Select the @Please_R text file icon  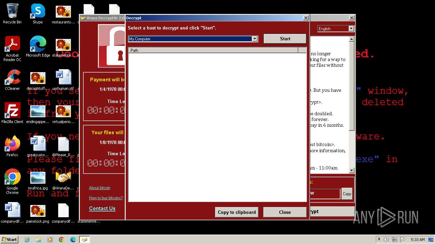click(x=63, y=147)
